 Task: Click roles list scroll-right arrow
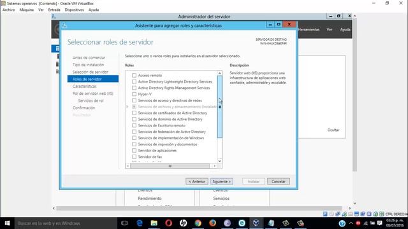pos(214,166)
